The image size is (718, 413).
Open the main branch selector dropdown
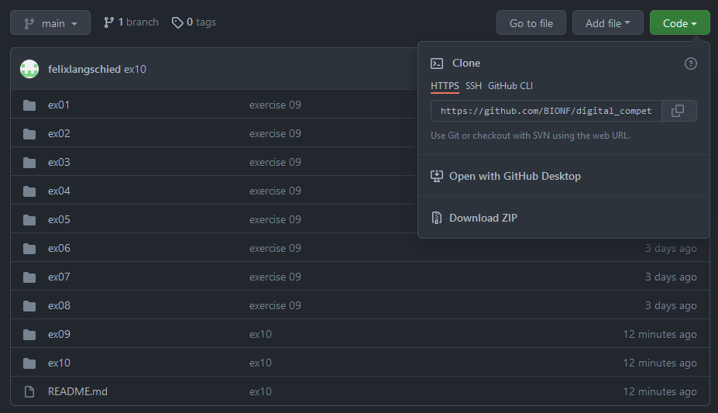(x=50, y=23)
